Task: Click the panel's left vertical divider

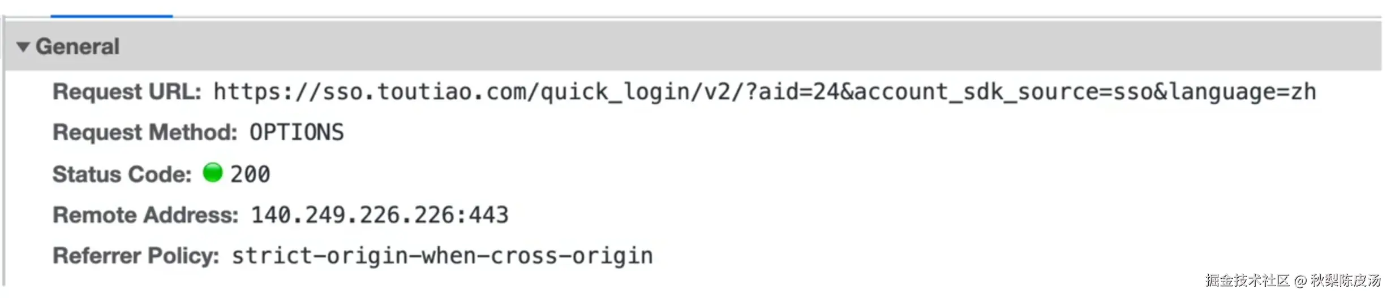Action: coord(4,152)
